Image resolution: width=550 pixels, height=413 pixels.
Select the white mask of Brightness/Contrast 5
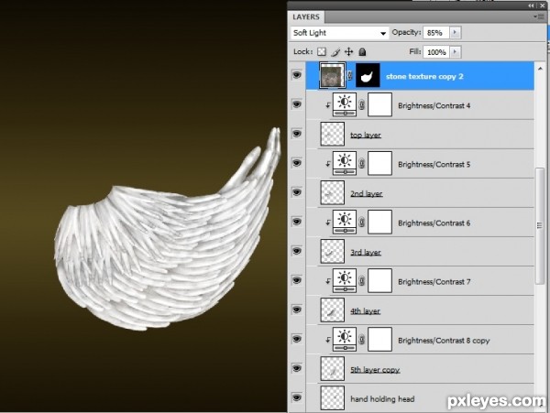coord(379,163)
